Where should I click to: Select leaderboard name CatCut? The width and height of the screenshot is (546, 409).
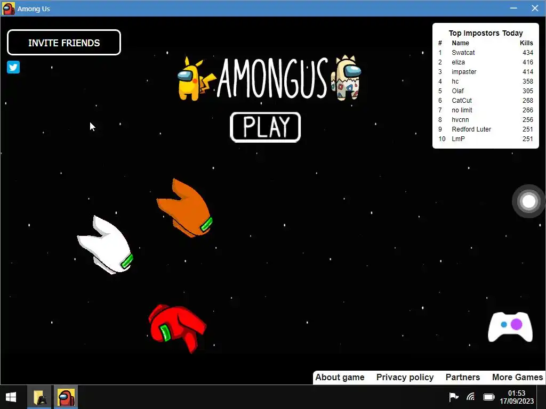coord(462,101)
